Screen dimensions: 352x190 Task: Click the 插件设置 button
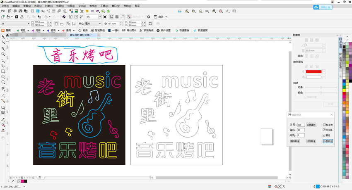164,31
